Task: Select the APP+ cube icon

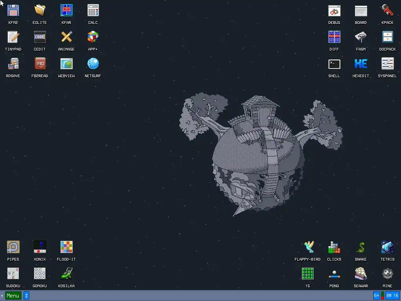Action: coord(93,37)
